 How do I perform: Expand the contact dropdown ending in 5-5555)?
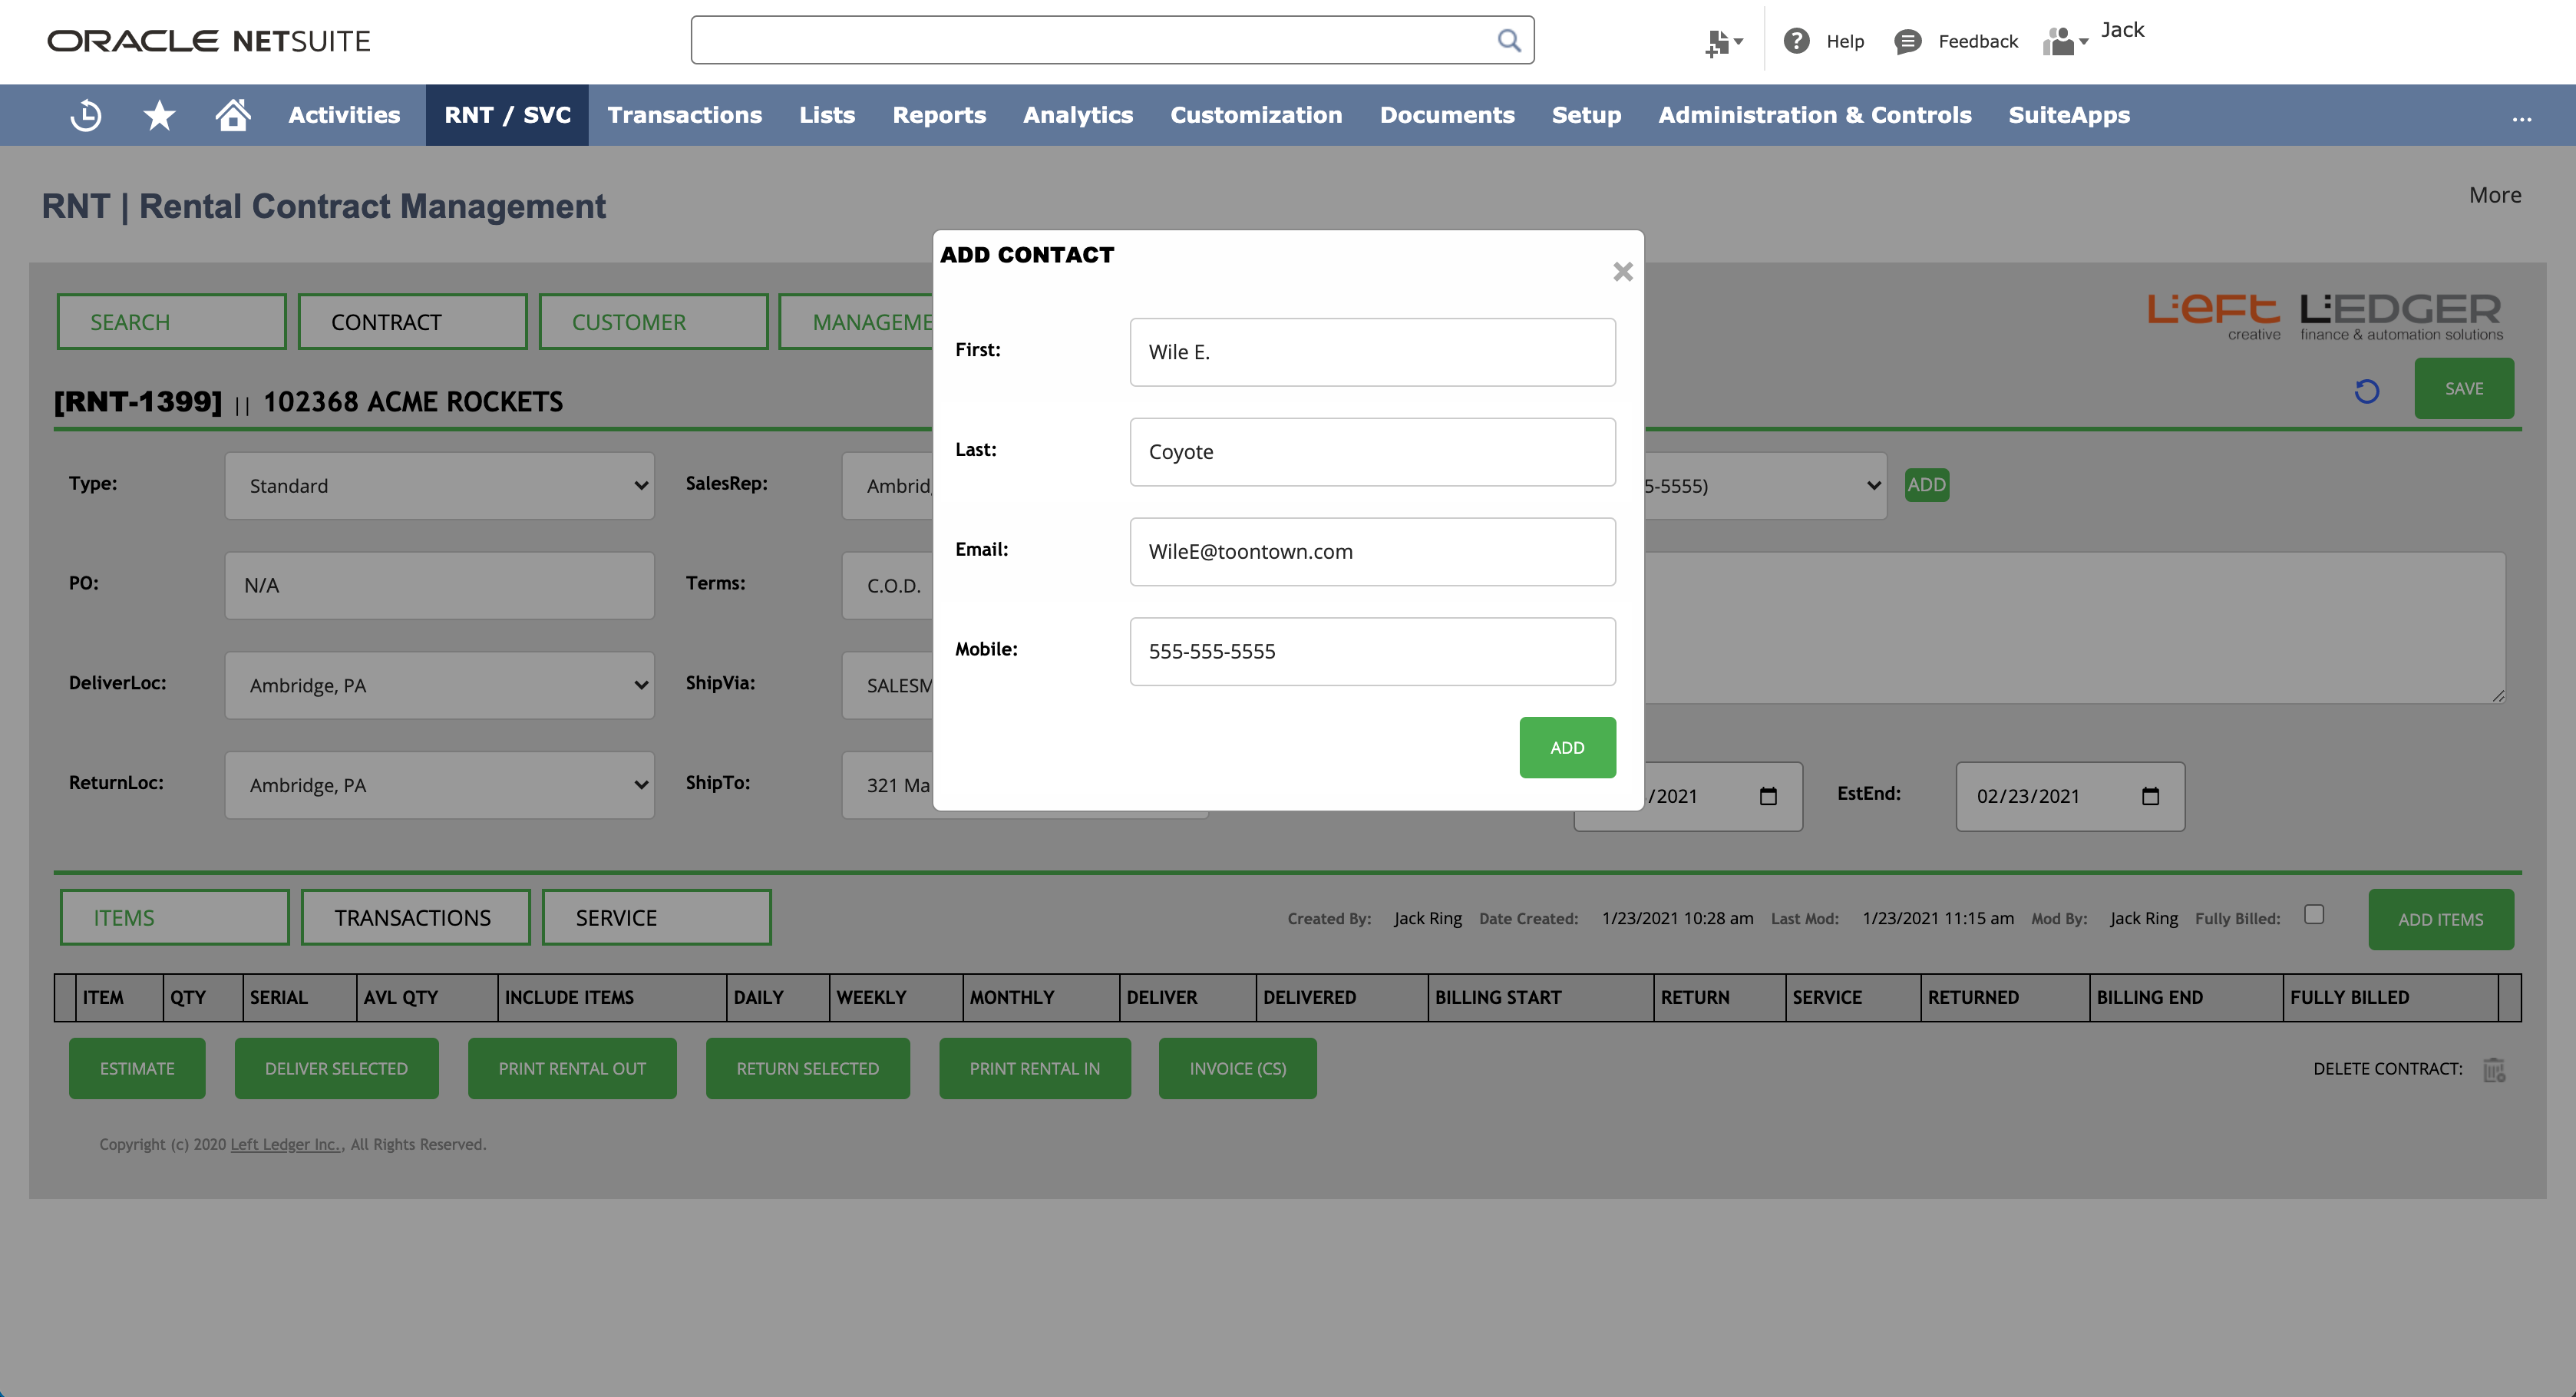pyautogui.click(x=1766, y=485)
